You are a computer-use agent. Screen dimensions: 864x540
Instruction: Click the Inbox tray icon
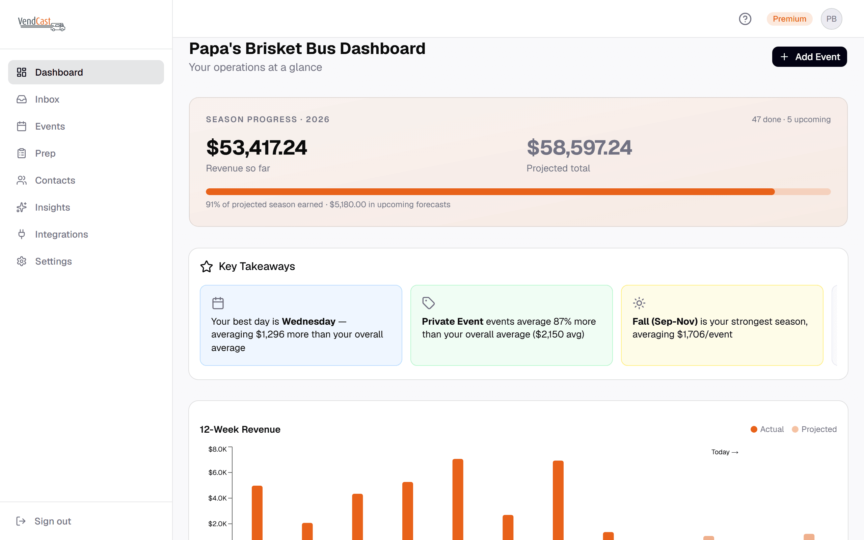tap(22, 99)
